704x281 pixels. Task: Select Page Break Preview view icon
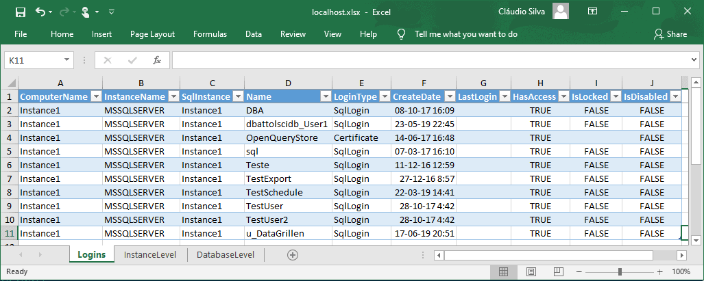tap(559, 271)
